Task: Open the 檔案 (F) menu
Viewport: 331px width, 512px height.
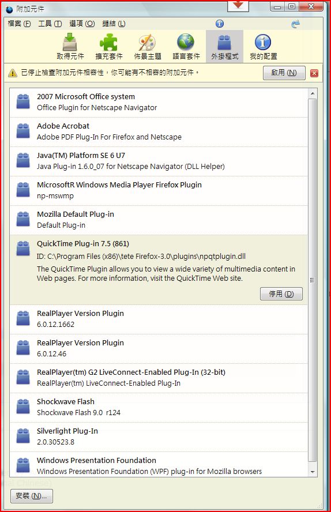Action: tap(19, 24)
